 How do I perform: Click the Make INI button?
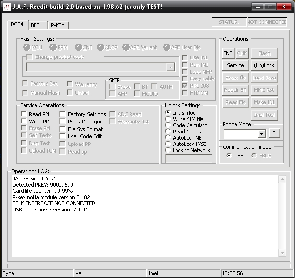tap(264, 102)
